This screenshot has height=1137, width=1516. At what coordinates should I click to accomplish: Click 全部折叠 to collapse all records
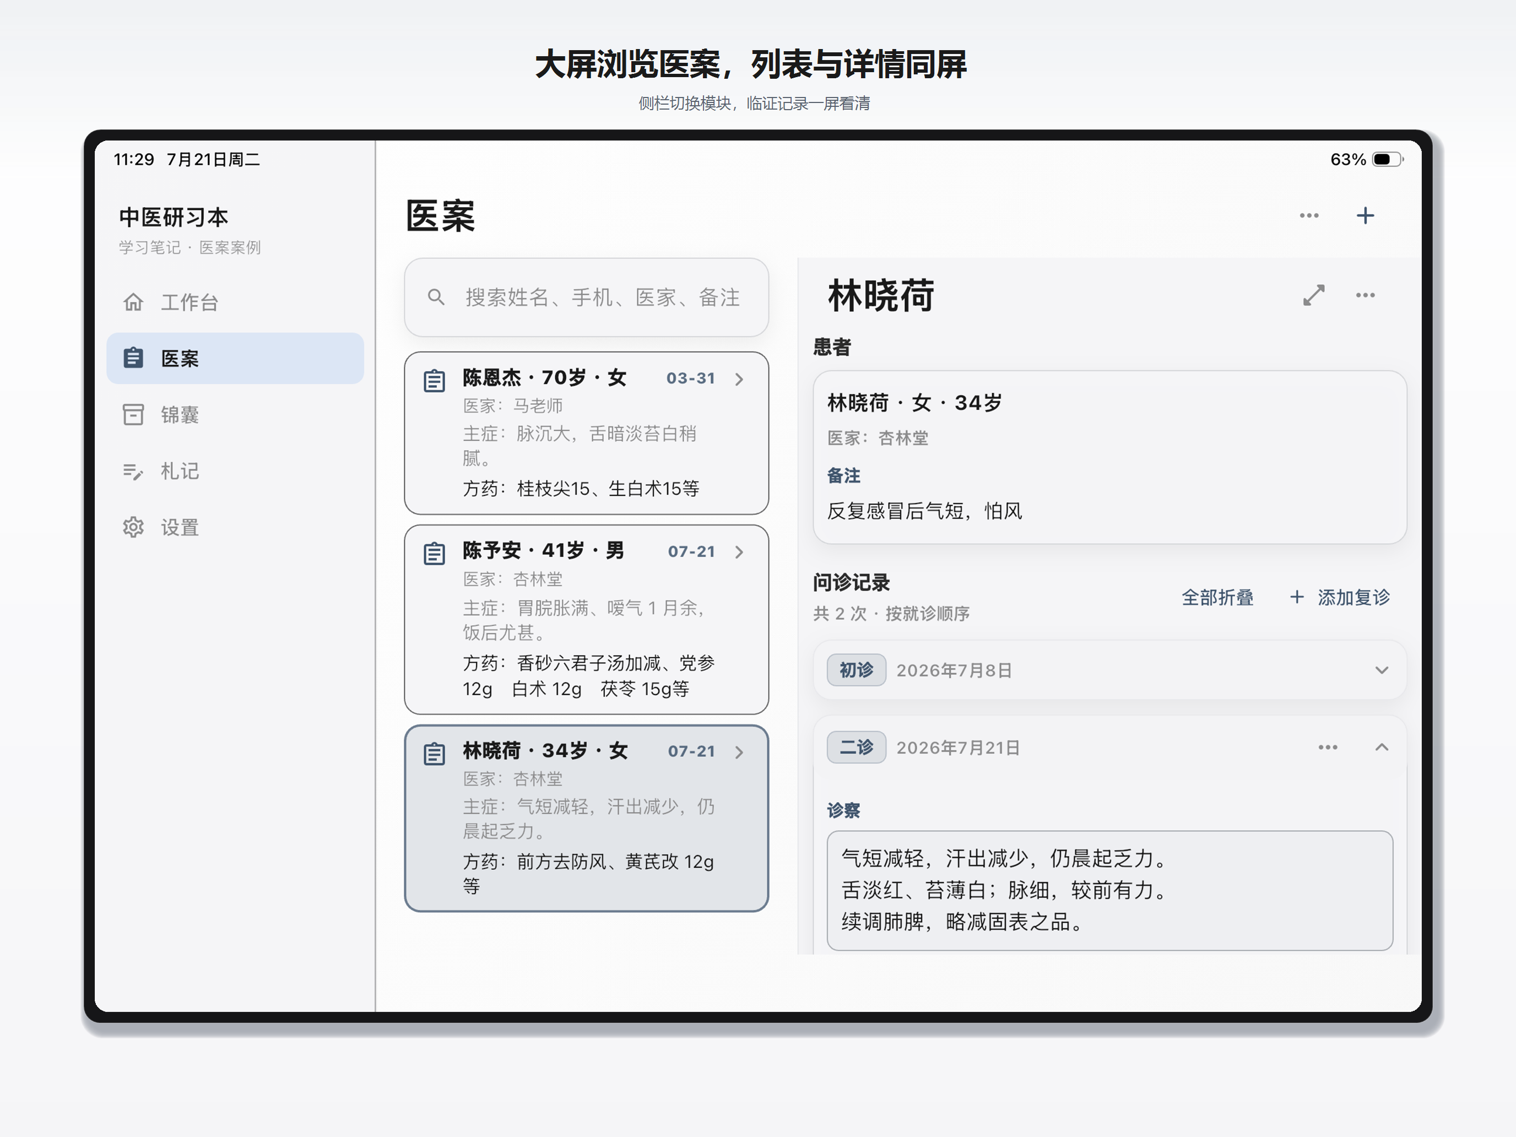pos(1217,597)
